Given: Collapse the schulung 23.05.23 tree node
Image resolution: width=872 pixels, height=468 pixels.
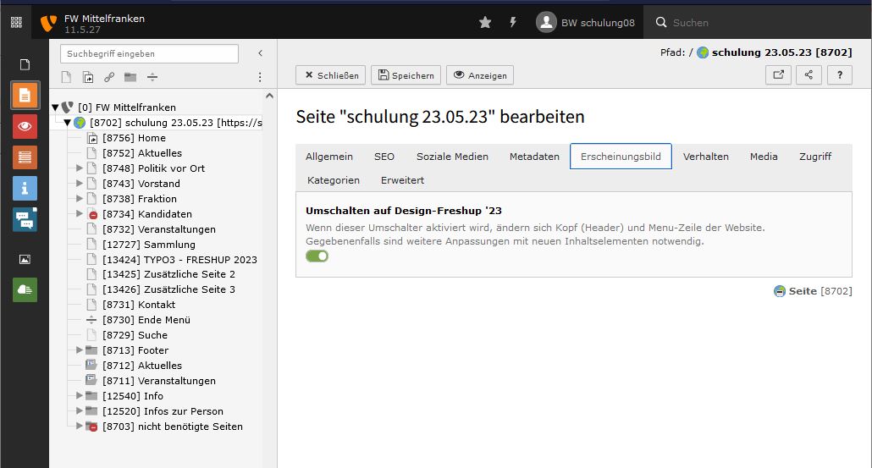Looking at the screenshot, I should click(x=67, y=122).
